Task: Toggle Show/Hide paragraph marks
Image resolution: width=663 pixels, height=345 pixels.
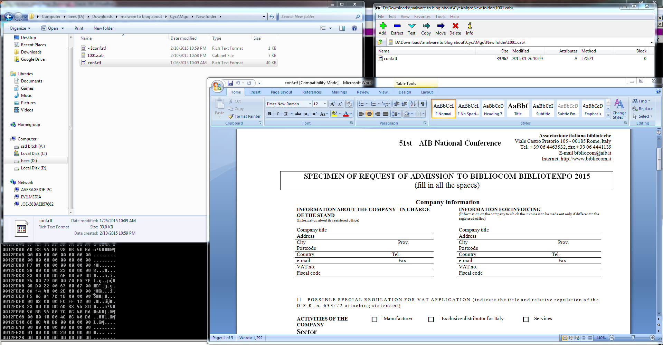Action: click(x=422, y=104)
